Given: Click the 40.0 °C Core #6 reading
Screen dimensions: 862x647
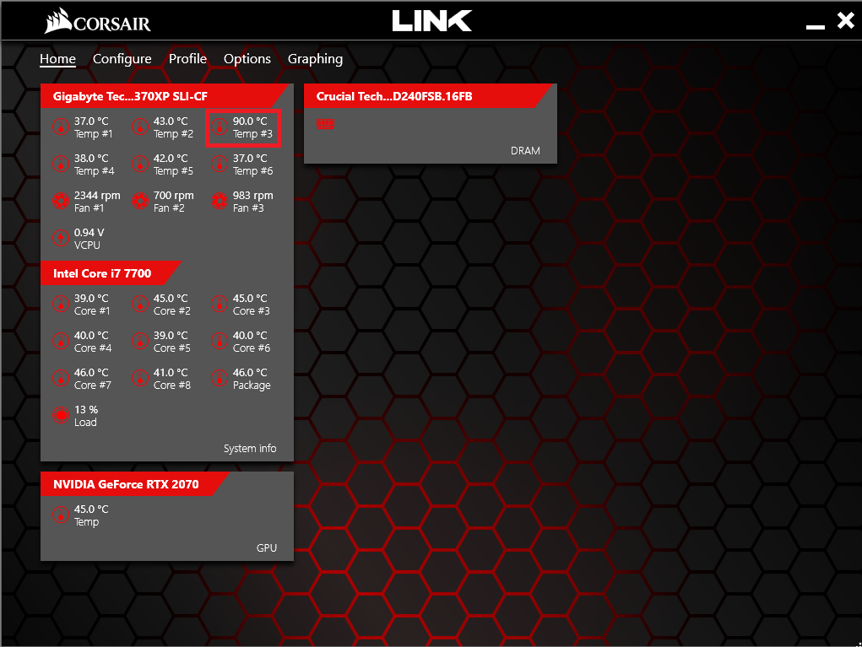Looking at the screenshot, I should (250, 335).
